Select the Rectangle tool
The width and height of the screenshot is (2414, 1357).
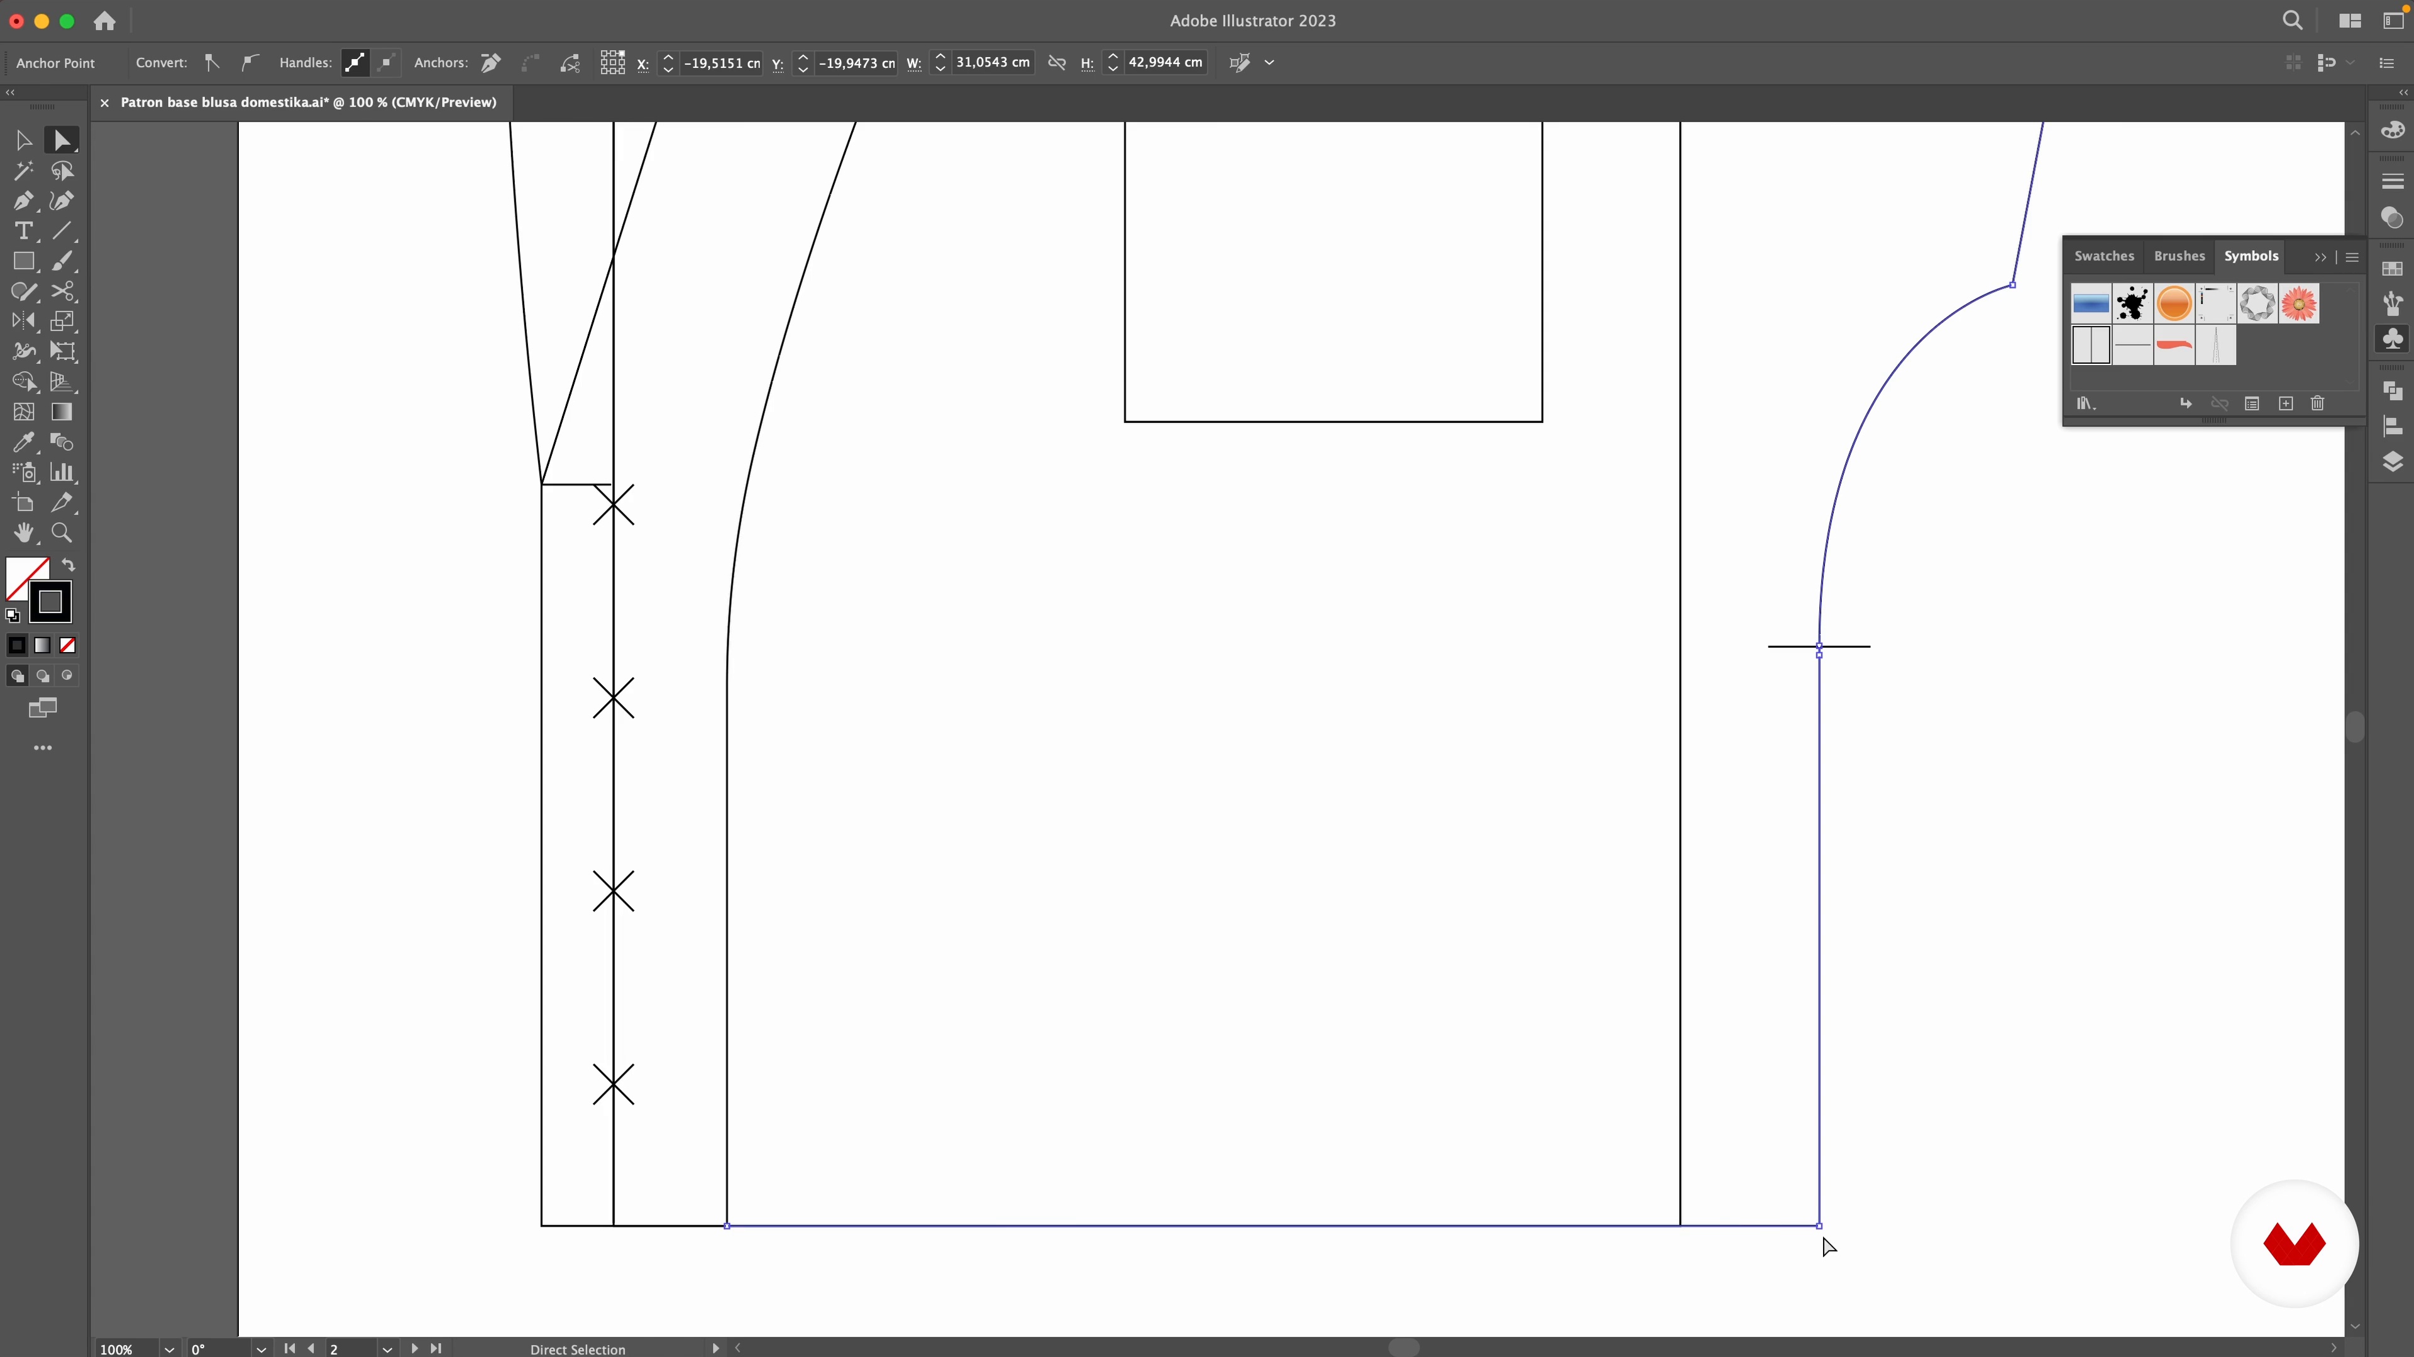click(23, 261)
